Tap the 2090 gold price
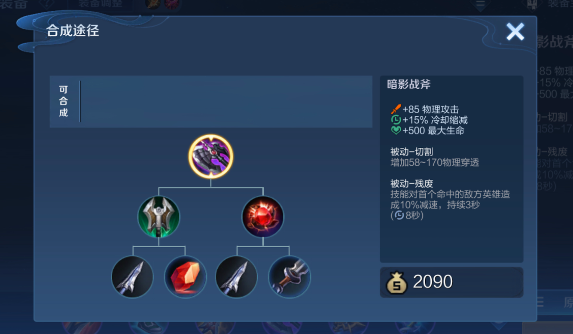The height and width of the screenshot is (334, 573). tap(433, 282)
